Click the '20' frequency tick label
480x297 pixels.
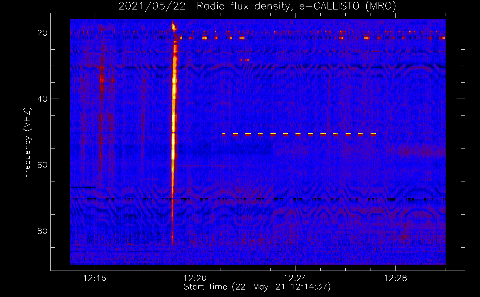click(x=42, y=33)
